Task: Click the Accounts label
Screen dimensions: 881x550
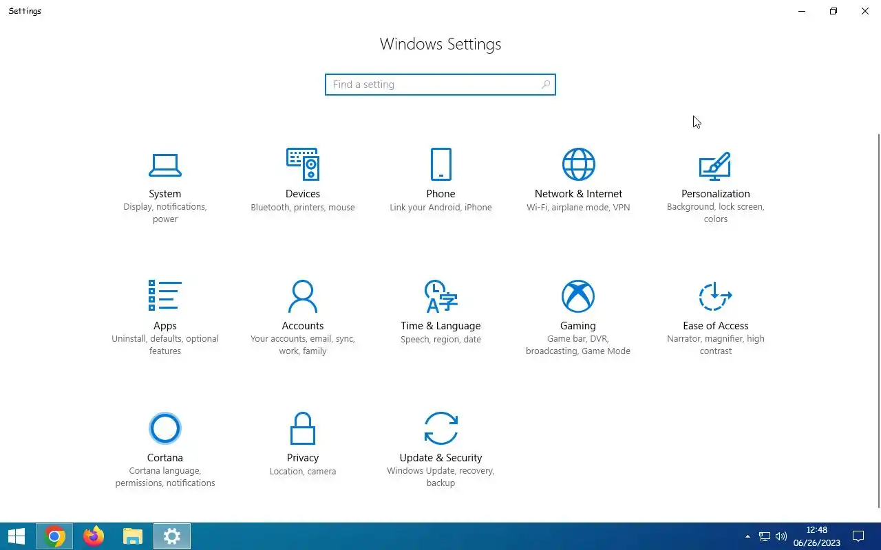Action: click(303, 326)
